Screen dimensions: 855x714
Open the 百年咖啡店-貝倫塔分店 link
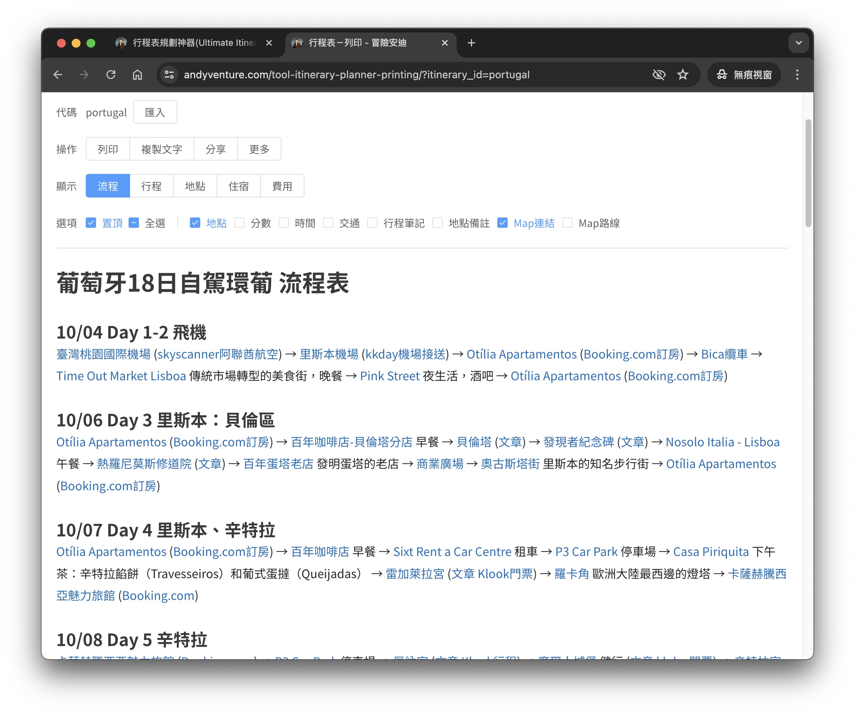tap(352, 442)
